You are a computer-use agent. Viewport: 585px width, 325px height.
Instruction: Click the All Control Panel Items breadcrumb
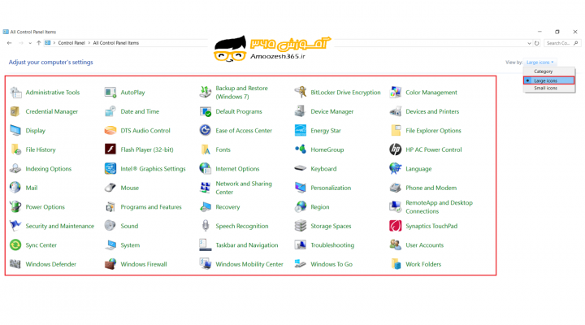(115, 43)
